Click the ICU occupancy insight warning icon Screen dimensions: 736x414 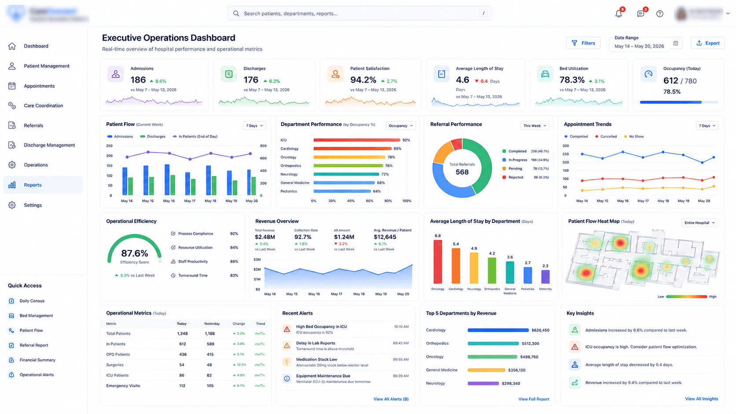click(x=574, y=347)
